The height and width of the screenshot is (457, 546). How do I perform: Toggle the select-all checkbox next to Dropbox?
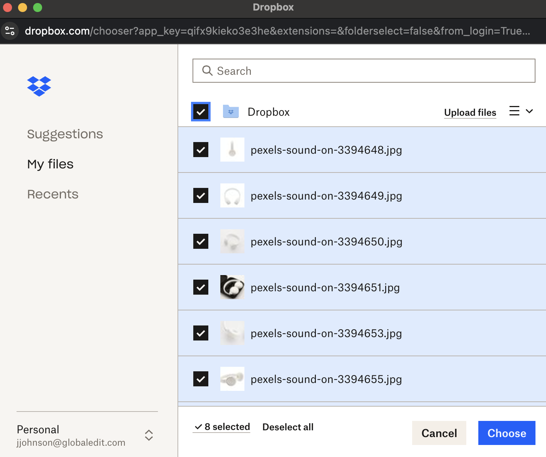pos(201,112)
